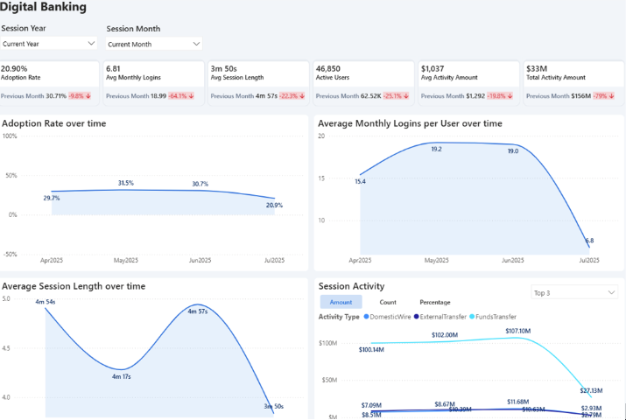The image size is (626, 420).
Task: Click the down arrow beside -19.8% change
Action: [x=510, y=96]
